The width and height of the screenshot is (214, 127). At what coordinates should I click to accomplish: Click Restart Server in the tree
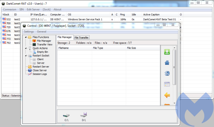[x=41, y=66]
